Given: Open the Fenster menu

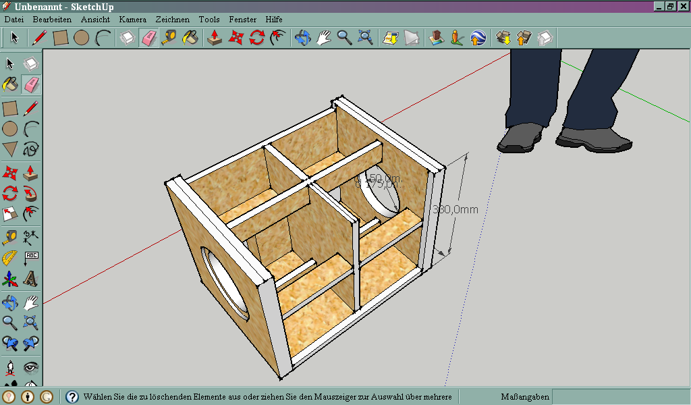Looking at the screenshot, I should point(242,20).
